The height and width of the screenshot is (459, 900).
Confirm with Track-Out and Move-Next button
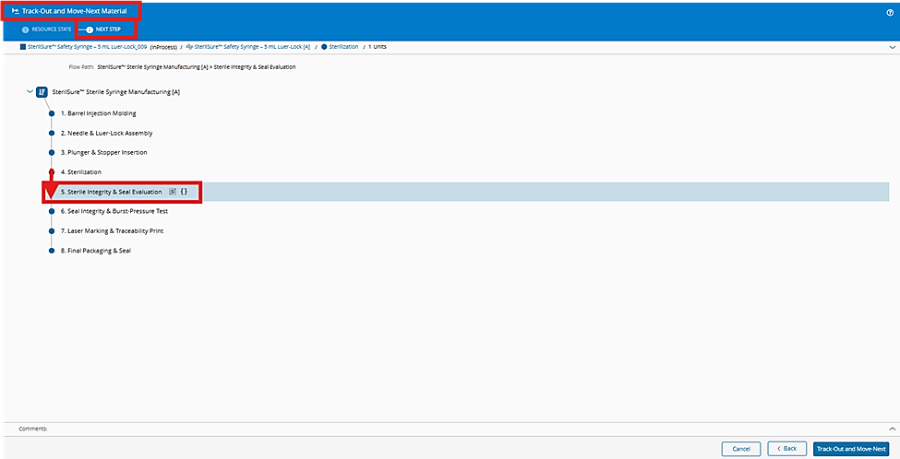click(x=851, y=449)
